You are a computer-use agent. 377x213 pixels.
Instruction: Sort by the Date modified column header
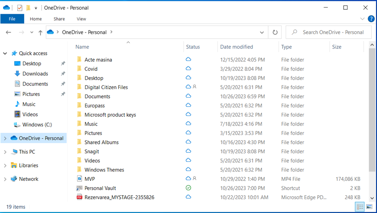click(237, 47)
